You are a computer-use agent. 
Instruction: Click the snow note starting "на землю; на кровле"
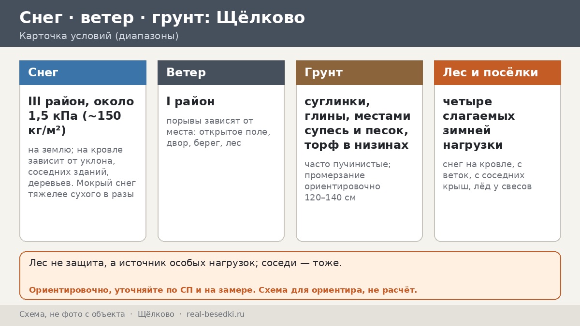pos(82,172)
